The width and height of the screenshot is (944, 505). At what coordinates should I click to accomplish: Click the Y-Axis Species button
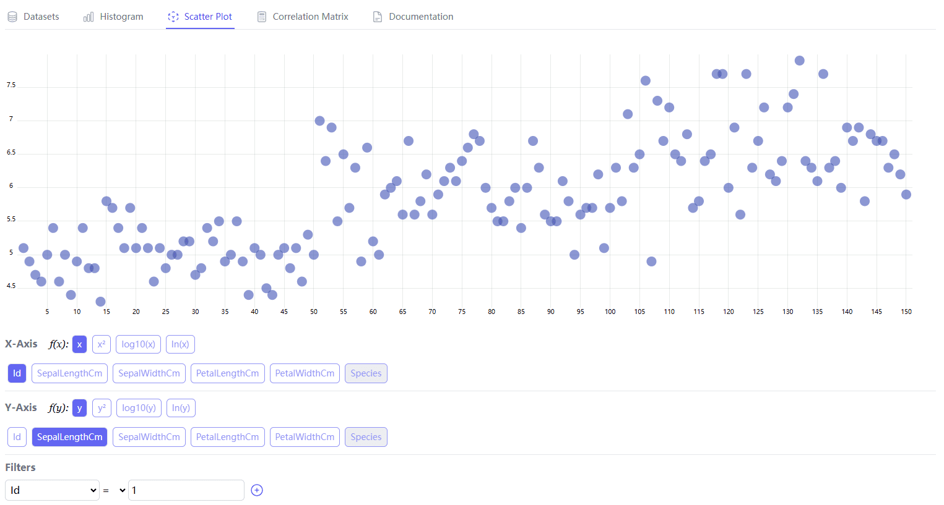point(366,437)
